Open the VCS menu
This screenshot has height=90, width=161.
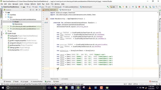(52, 4)
